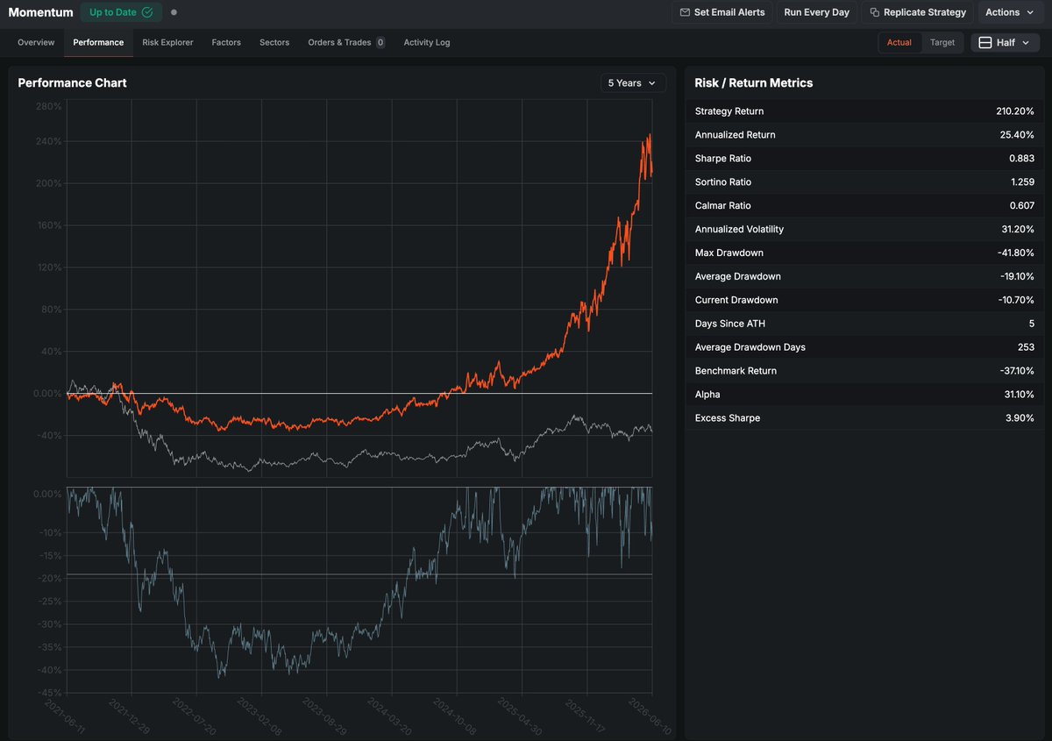Click the Risk / Return Metrics heading
Screen dimensions: 1052x741
coord(754,82)
